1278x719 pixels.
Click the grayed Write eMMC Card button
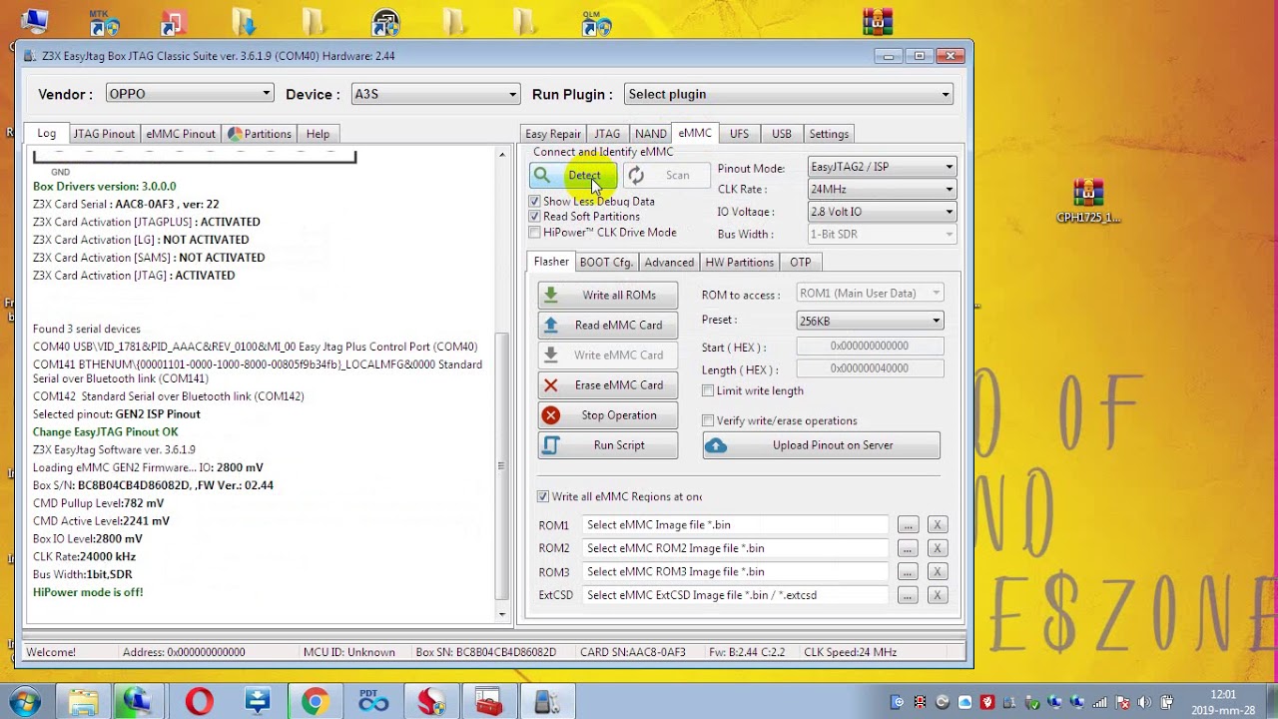(607, 356)
